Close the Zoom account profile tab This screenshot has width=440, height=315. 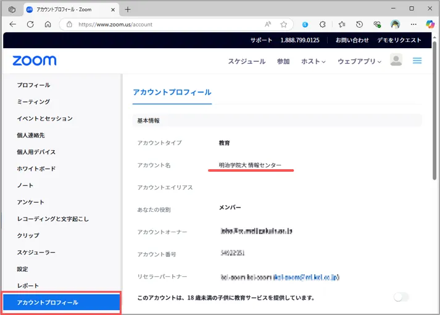point(113,10)
